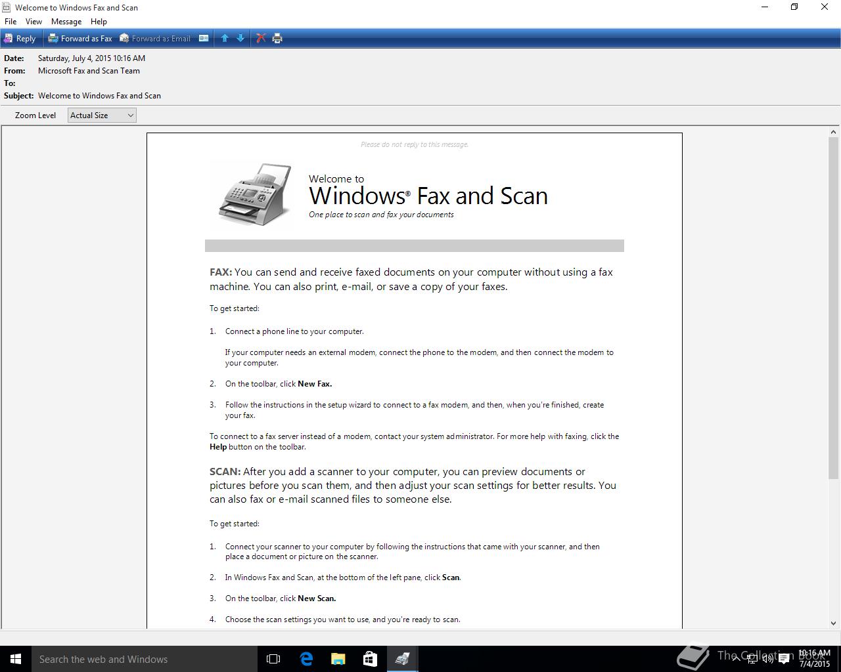Open File Explorer from taskbar
The height and width of the screenshot is (672, 841).
pyautogui.click(x=338, y=659)
